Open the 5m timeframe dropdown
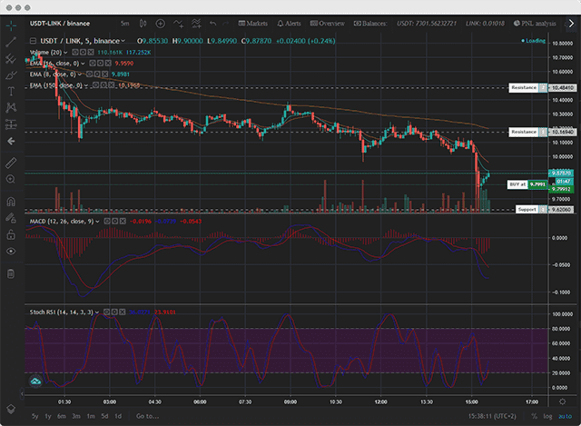Image resolution: width=581 pixels, height=426 pixels. point(124,23)
